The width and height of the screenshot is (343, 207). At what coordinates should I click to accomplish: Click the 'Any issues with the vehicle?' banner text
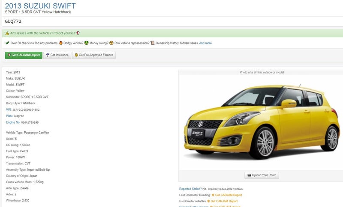[42, 33]
